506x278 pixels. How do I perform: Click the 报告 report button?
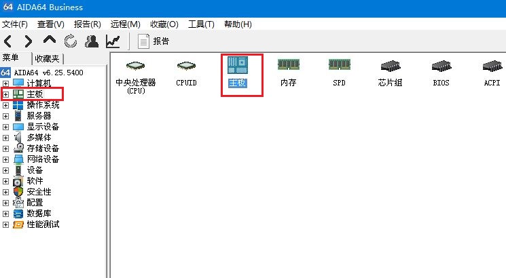click(x=153, y=41)
